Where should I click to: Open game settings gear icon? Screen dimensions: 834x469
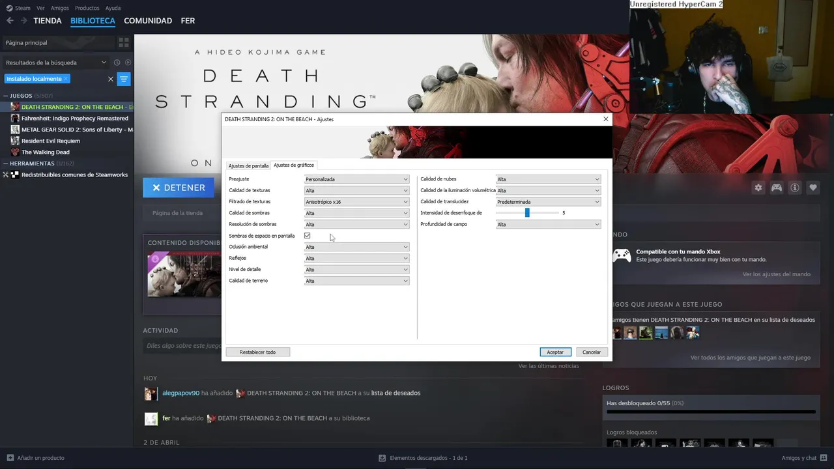[x=758, y=188]
